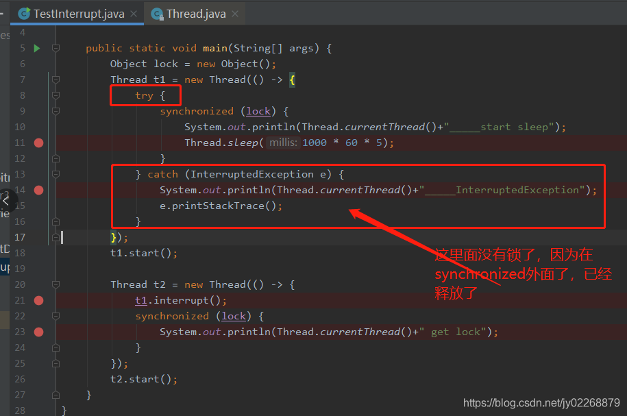
Task: Collapse synchronized block fold on line 9
Action: pos(56,111)
